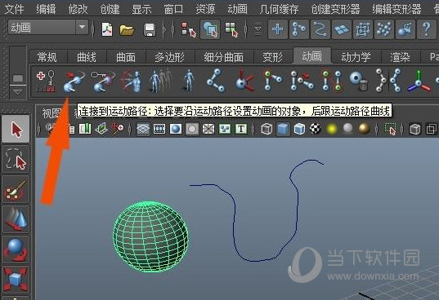Select the Joint tool with two blue joints

(216, 81)
